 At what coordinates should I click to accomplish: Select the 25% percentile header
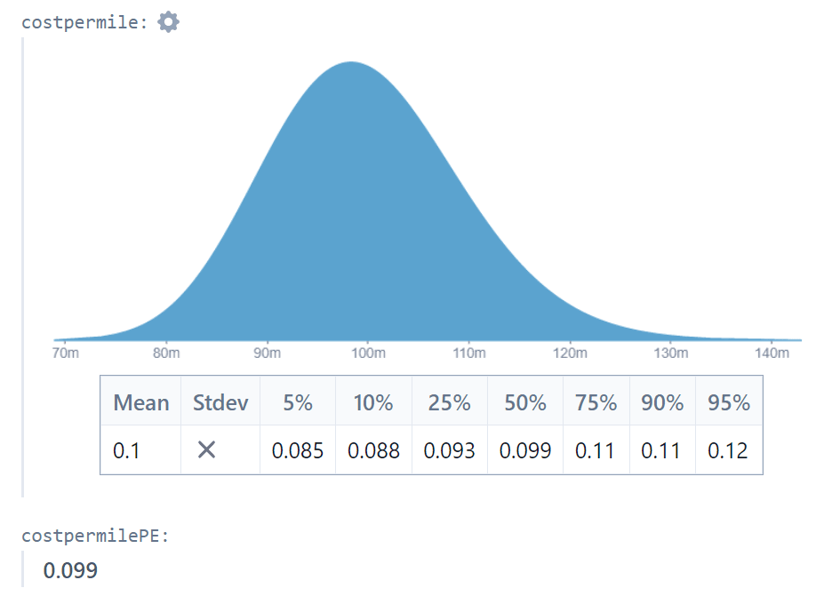point(449,402)
